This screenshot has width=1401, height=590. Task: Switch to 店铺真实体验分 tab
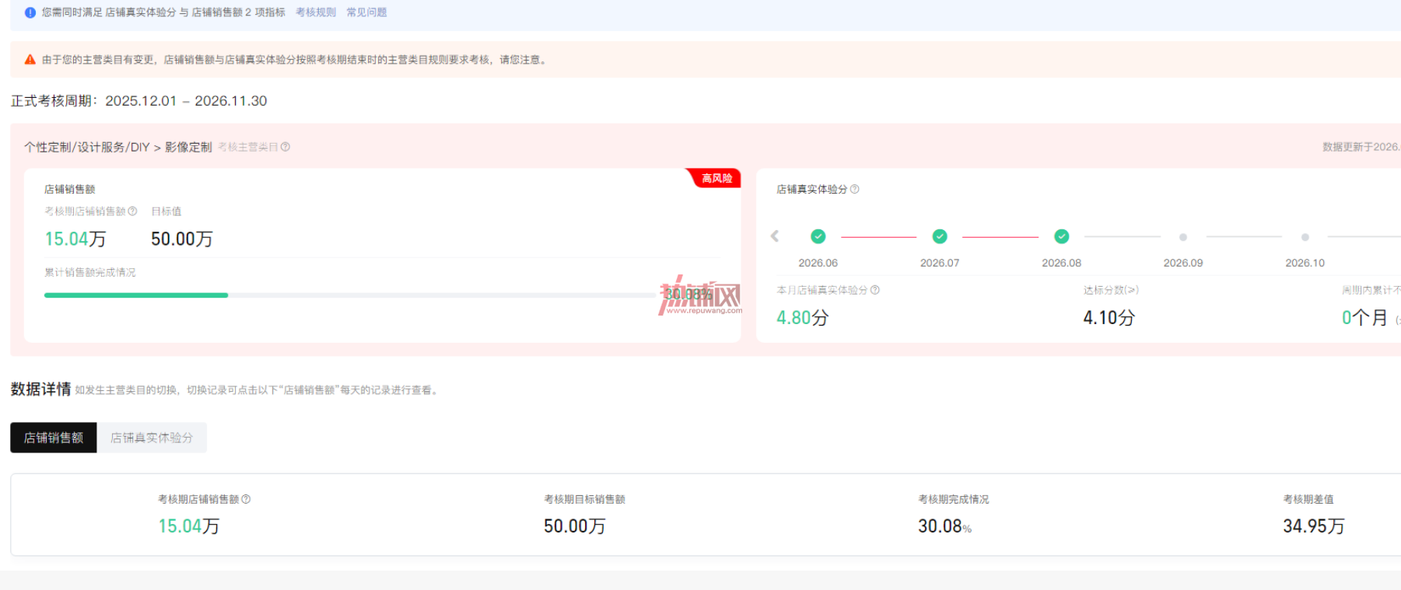[x=152, y=438]
